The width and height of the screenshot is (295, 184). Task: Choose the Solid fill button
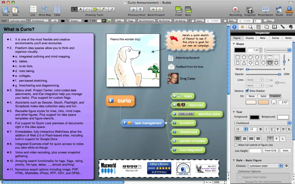(x=263, y=96)
